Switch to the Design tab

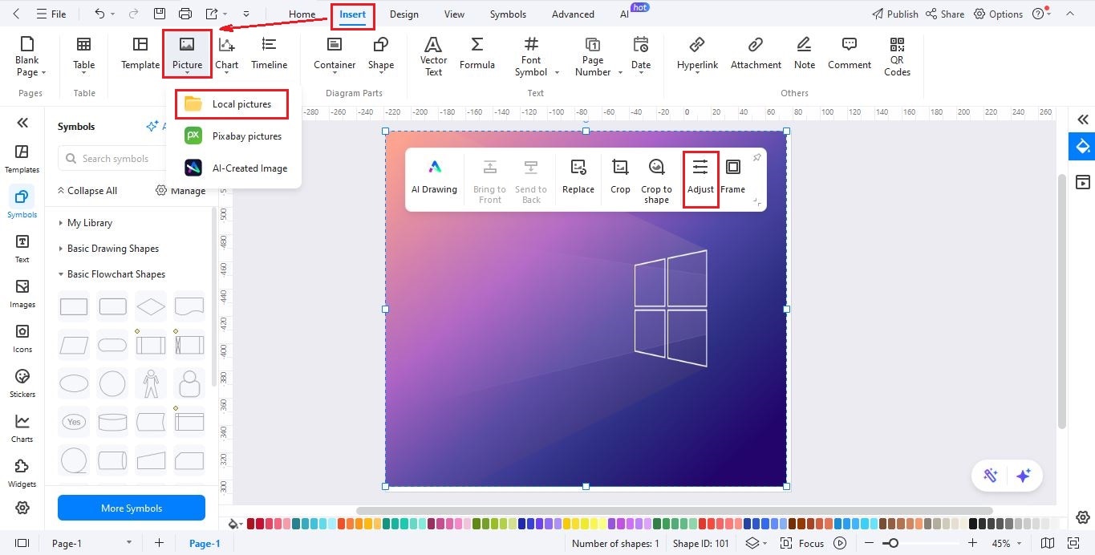pyautogui.click(x=404, y=14)
